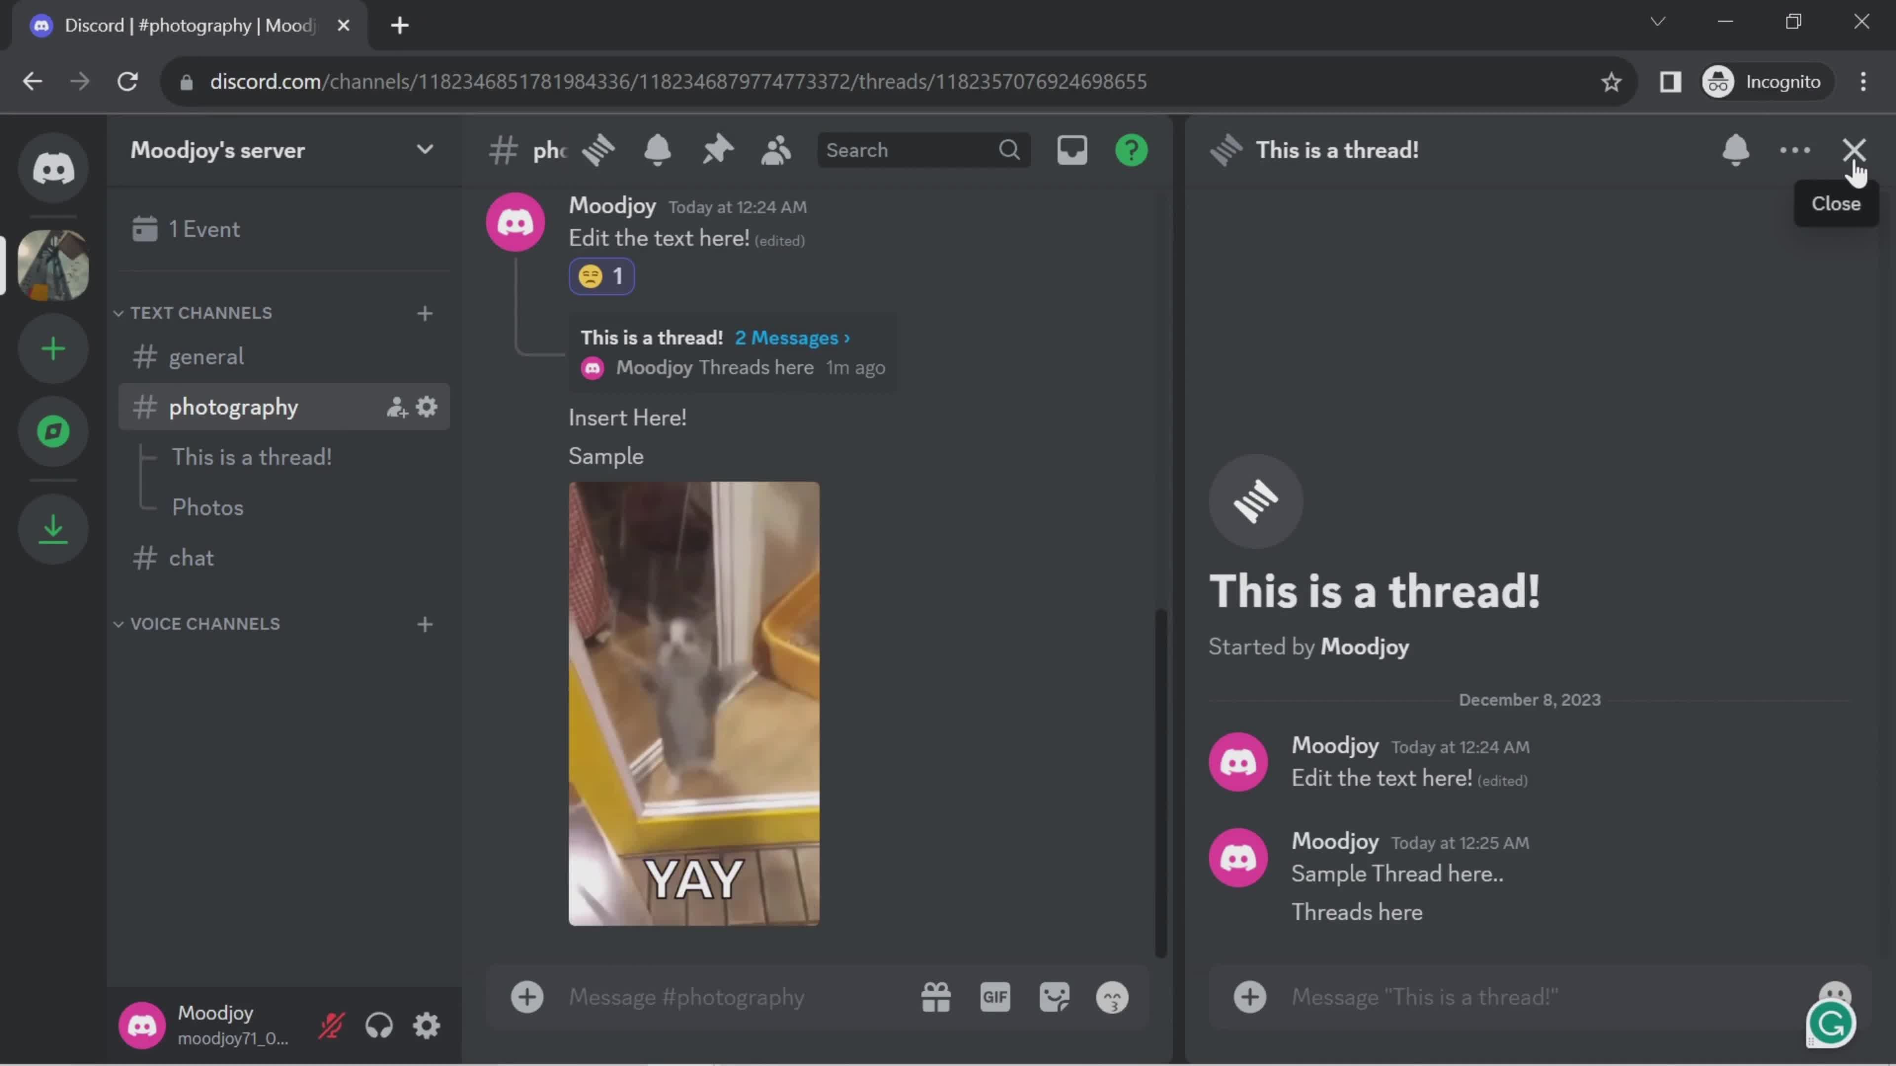Open User Settings gear icon
Image resolution: width=1896 pixels, height=1066 pixels.
[427, 1026]
